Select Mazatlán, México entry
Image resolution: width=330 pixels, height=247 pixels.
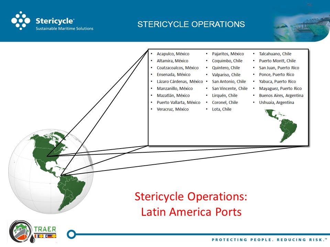(x=173, y=95)
